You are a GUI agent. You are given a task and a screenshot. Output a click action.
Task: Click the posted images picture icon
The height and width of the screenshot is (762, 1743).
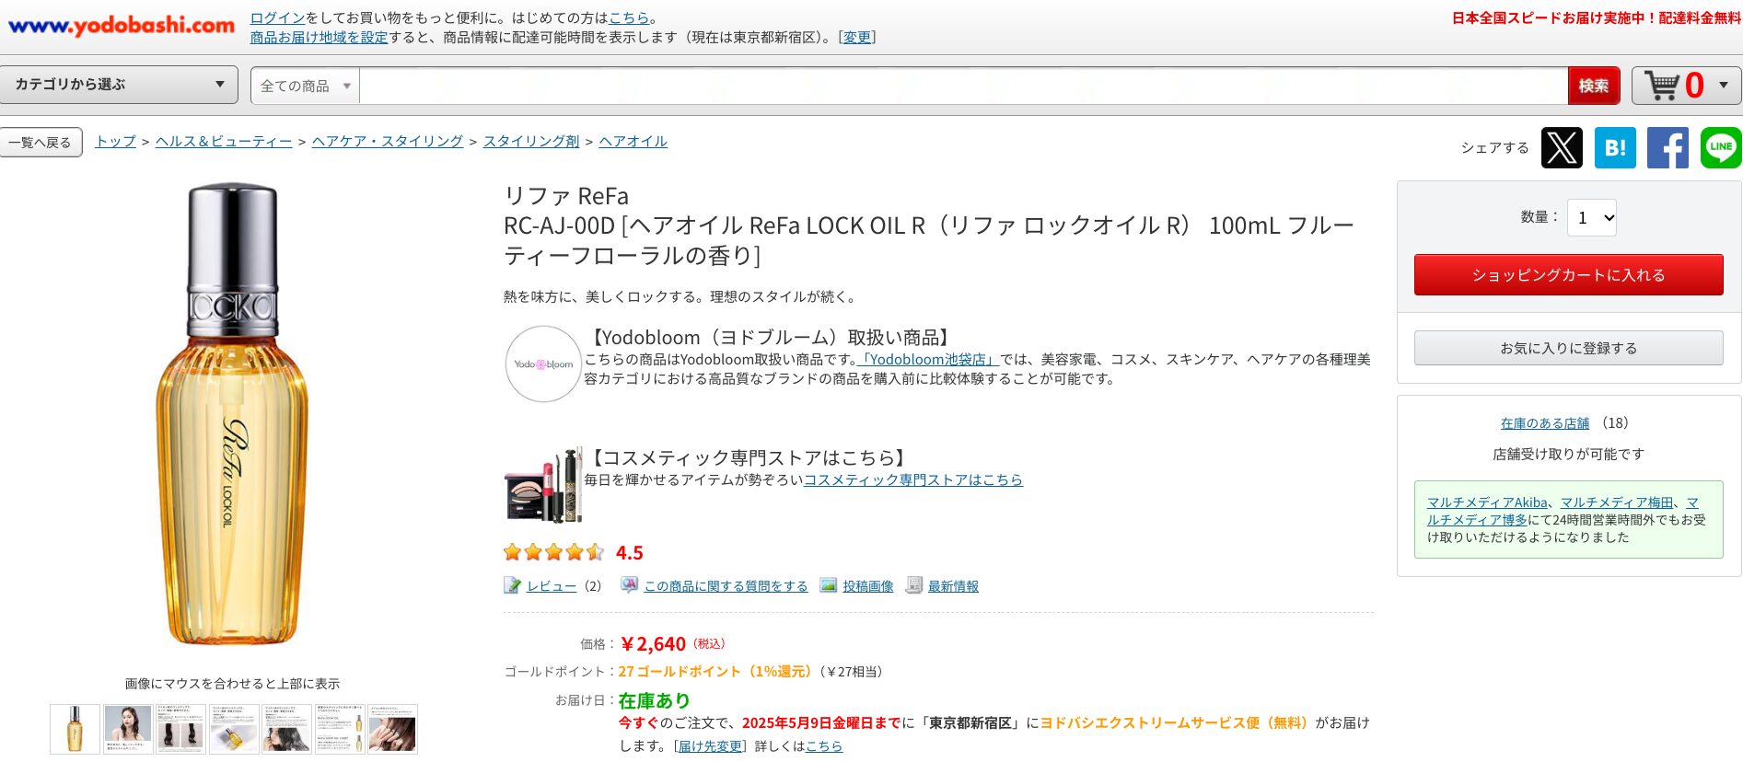tap(829, 585)
